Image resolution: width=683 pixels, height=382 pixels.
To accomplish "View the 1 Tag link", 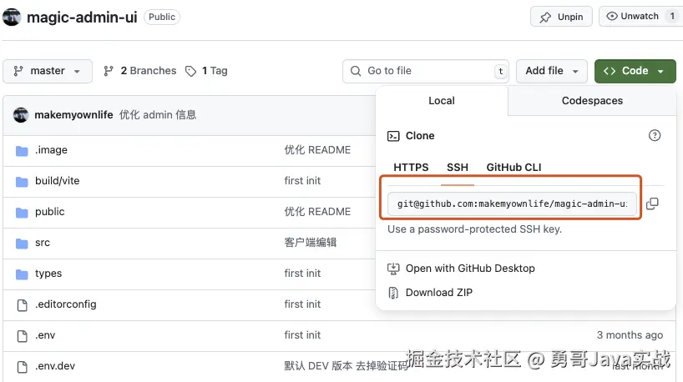I will coord(206,71).
